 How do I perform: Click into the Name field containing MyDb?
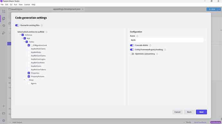[x=167, y=40]
